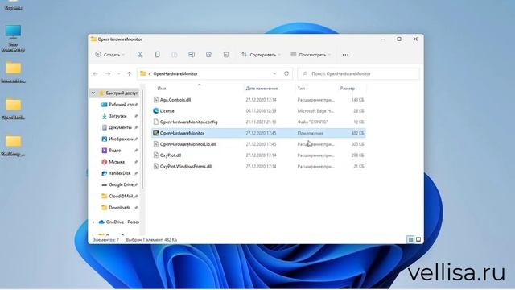Open Рабочий стол in sidebar
The width and height of the screenshot is (515, 290).
click(x=120, y=105)
